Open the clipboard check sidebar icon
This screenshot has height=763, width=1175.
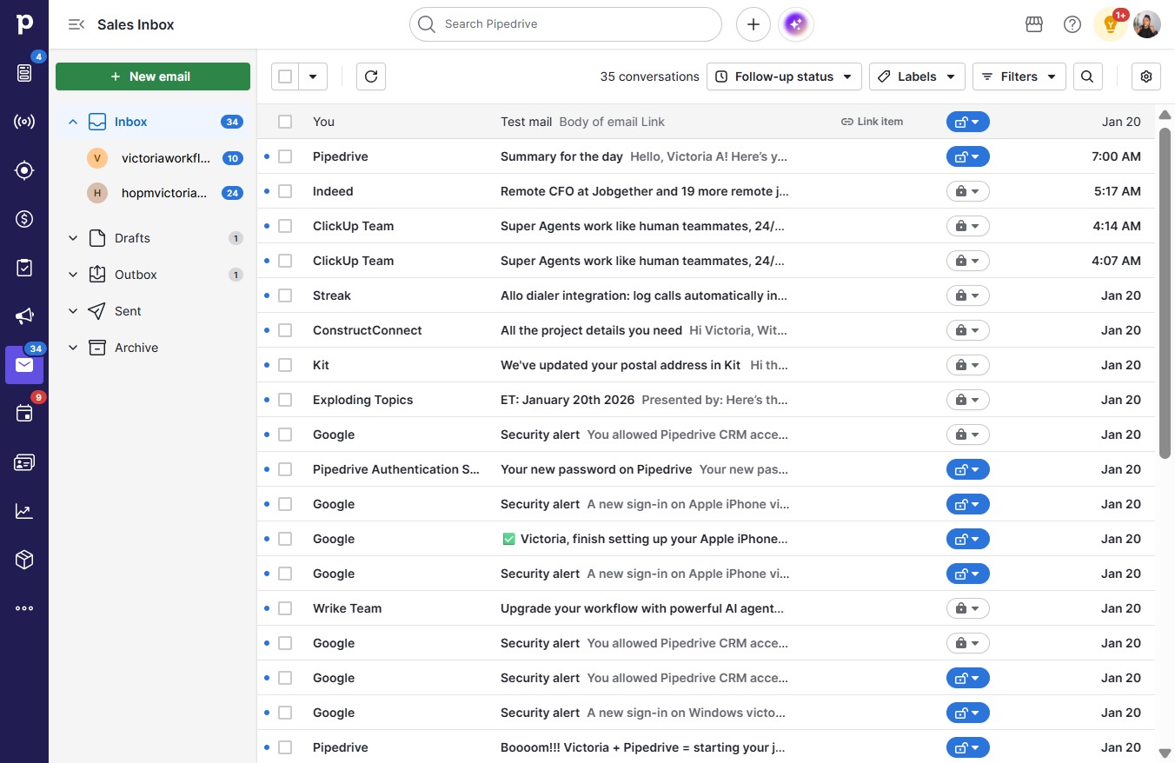pyautogui.click(x=24, y=268)
